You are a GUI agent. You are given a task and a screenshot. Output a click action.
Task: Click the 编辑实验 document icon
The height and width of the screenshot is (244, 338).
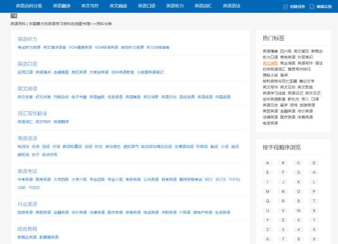pos(312,7)
